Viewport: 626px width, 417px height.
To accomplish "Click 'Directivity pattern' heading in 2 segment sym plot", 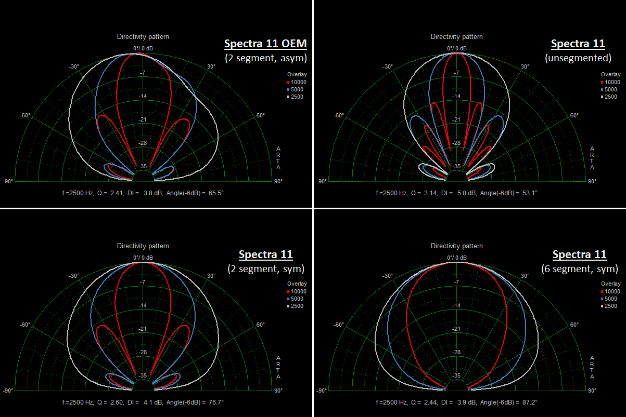I will click(143, 246).
